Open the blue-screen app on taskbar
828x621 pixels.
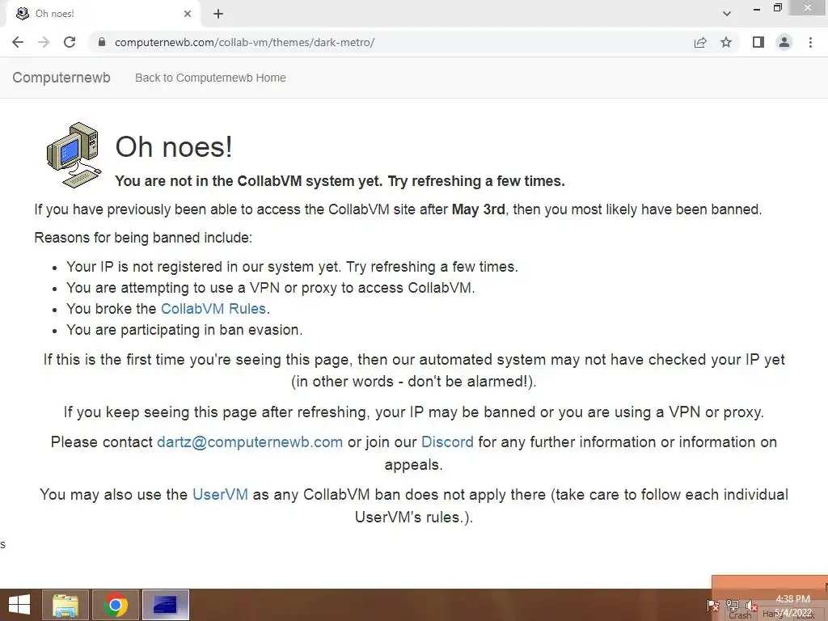click(x=165, y=605)
